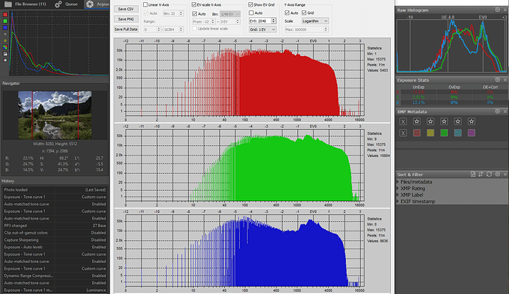Toggle the red channel histogram icon
Screen dimensions: 509x294
[x=5, y=15]
